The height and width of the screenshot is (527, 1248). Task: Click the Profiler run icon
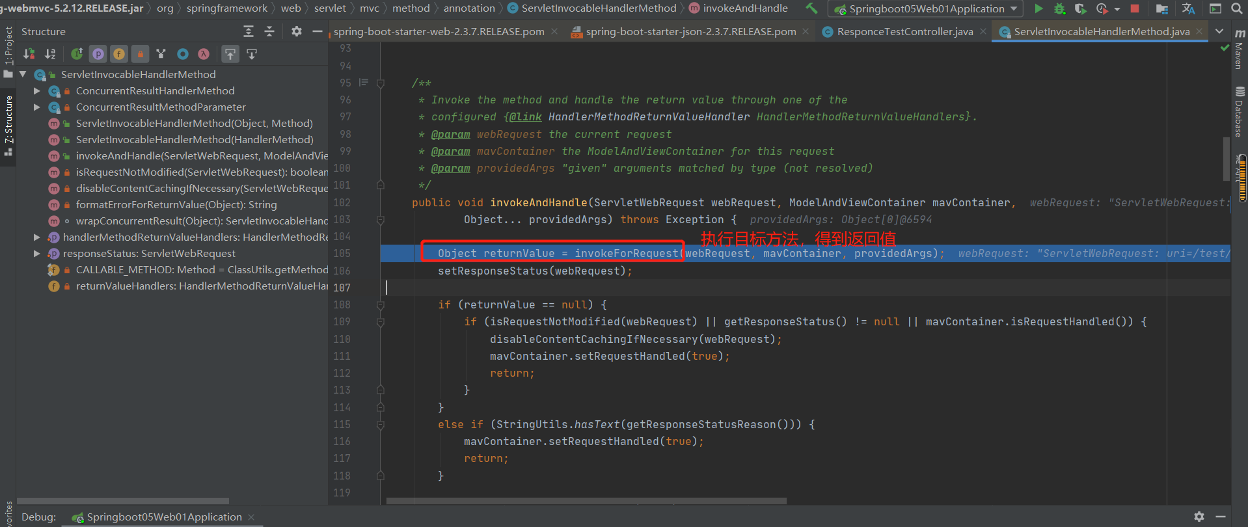click(x=1102, y=8)
